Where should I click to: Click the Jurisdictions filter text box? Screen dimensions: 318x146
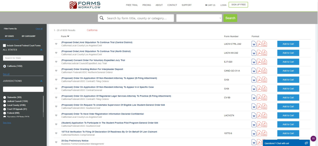pyautogui.click(x=23, y=89)
